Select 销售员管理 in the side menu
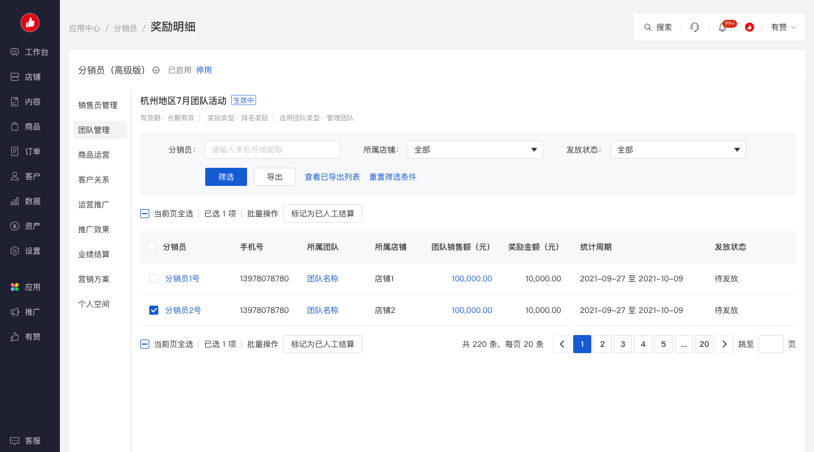Viewport: 814px width, 452px height. (x=98, y=105)
